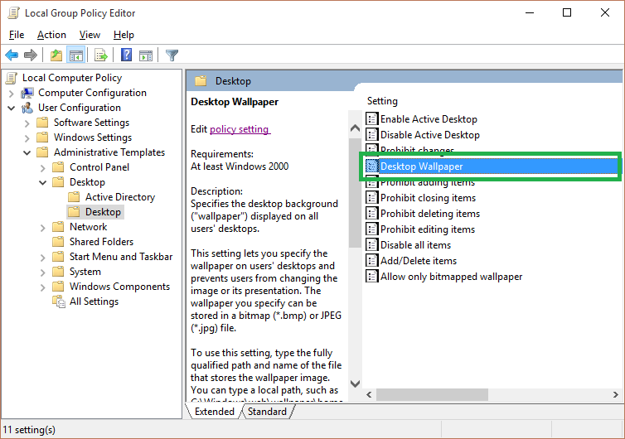Click policy icon beside Prohibit deleting items

coord(372,213)
